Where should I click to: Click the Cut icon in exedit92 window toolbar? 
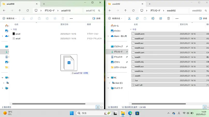(129, 19)
